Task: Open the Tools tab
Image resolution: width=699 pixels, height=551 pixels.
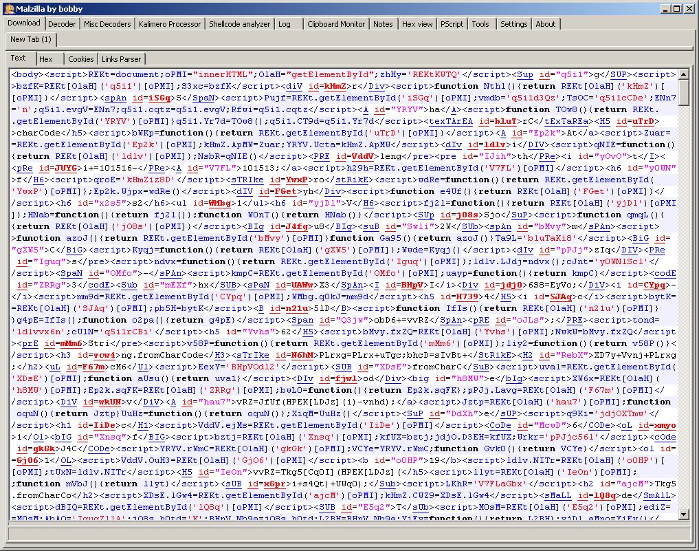Action: coord(480,24)
